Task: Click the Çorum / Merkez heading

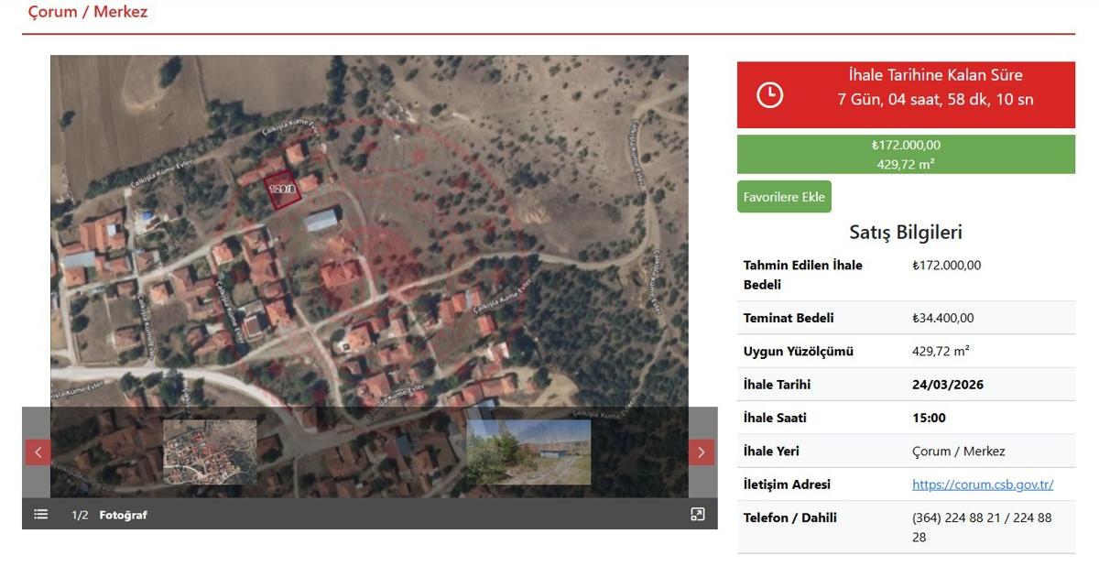Action: pyautogui.click(x=88, y=12)
